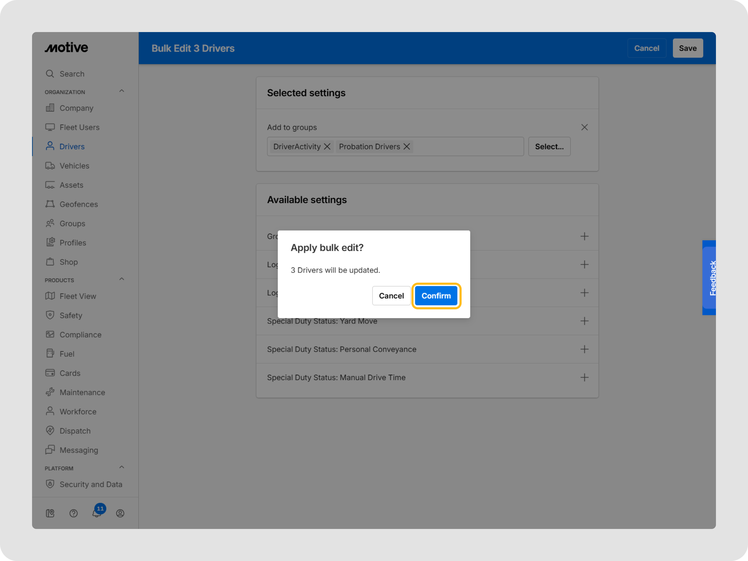Go to Vehicles in the sidebar
The image size is (748, 561).
pyautogui.click(x=74, y=166)
